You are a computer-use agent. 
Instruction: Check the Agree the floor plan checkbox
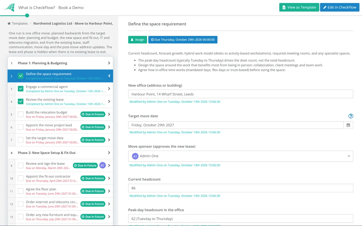click(21, 191)
